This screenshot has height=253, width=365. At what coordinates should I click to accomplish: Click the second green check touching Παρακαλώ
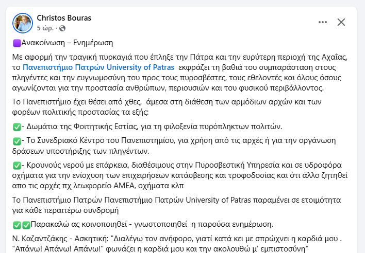[26, 225]
